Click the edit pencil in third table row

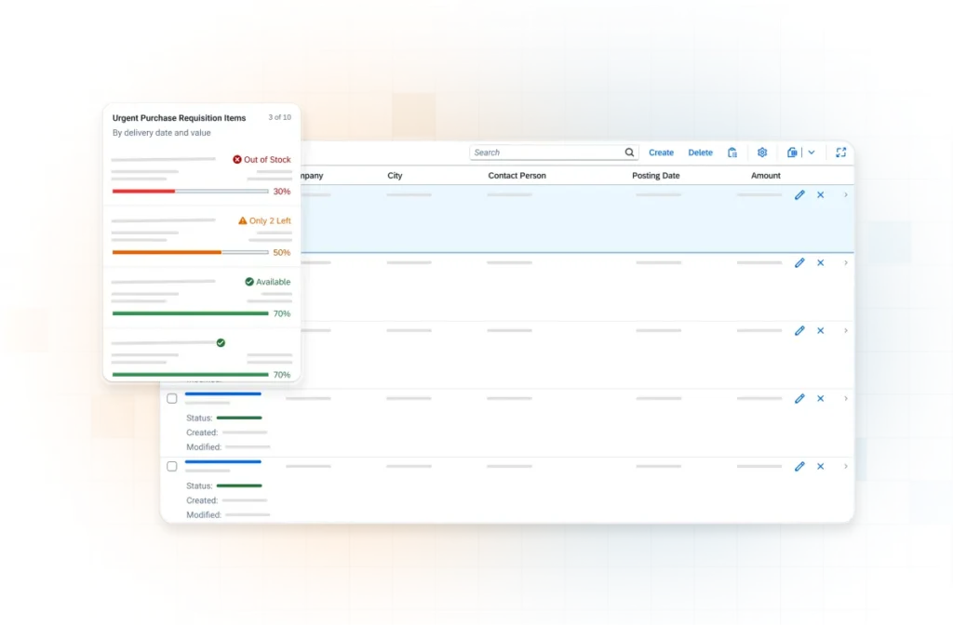(x=799, y=331)
